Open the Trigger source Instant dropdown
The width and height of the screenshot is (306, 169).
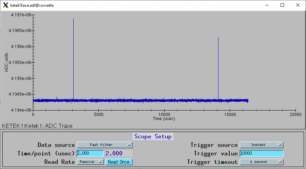pyautogui.click(x=262, y=145)
